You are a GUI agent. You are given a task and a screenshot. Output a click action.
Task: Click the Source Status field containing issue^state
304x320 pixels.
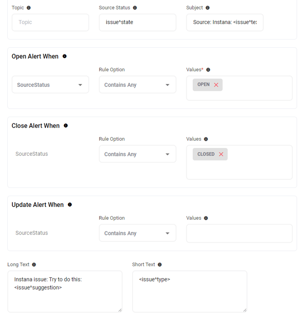137,22
